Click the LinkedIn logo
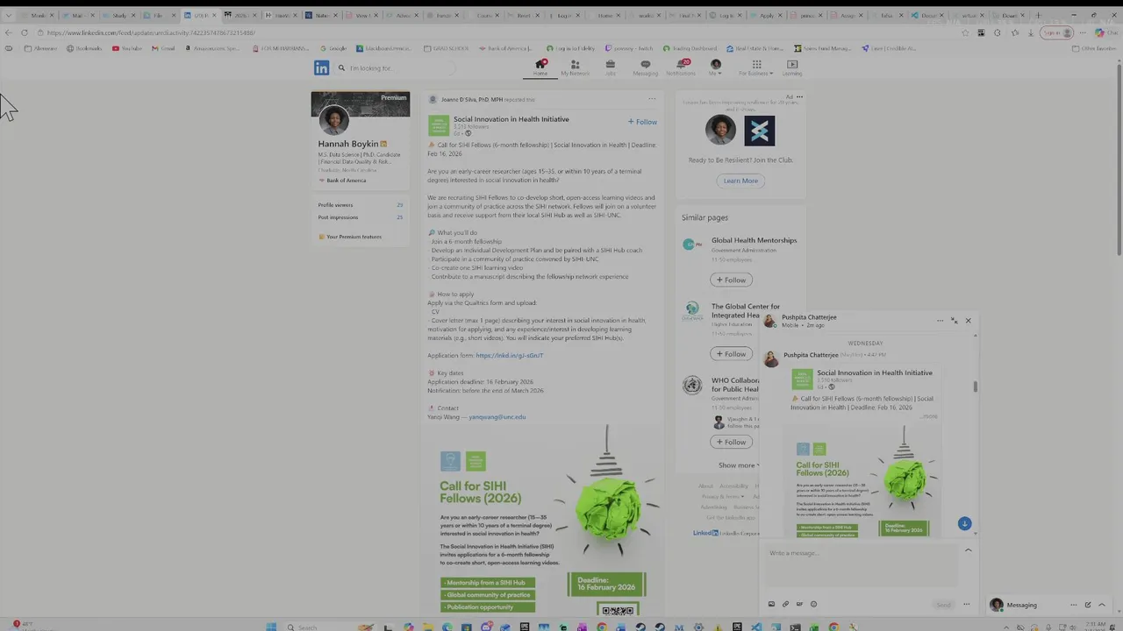 click(x=321, y=67)
